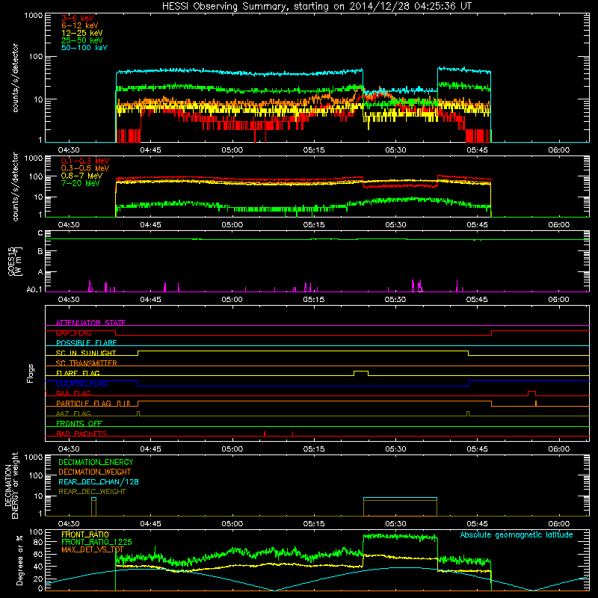Select the SC_TRANSMITTER flag label
The width and height of the screenshot is (598, 598).
[86, 363]
